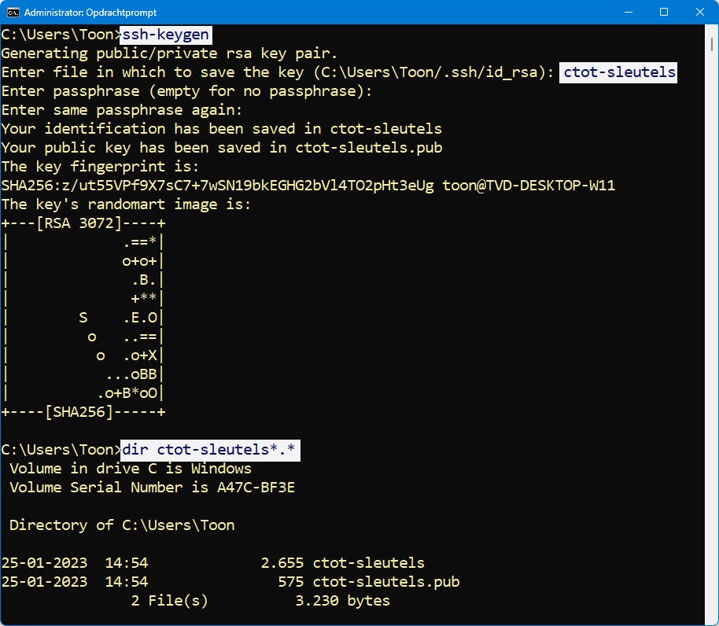Screen dimensions: 719x626
Task: Click the ctot-sleutels.pub file in listing
Action: tap(386, 582)
